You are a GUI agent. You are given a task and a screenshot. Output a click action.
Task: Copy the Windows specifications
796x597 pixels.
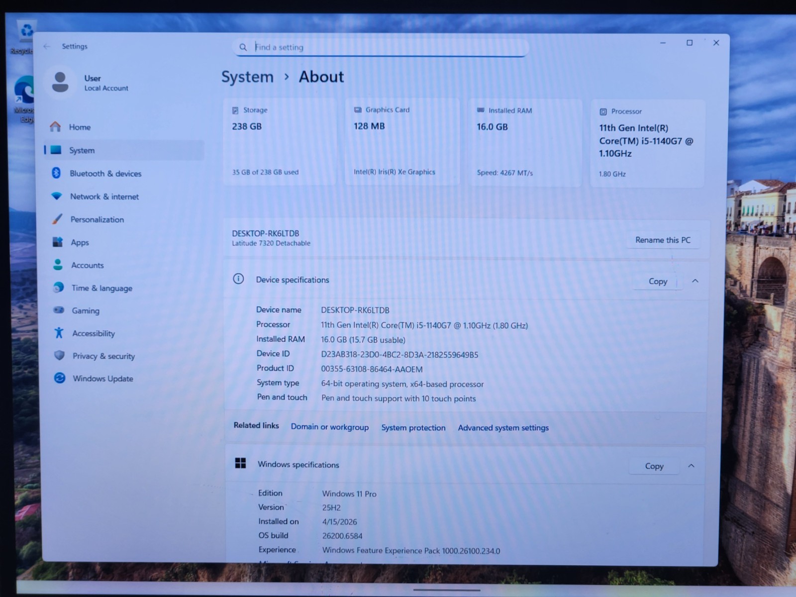[x=654, y=466]
